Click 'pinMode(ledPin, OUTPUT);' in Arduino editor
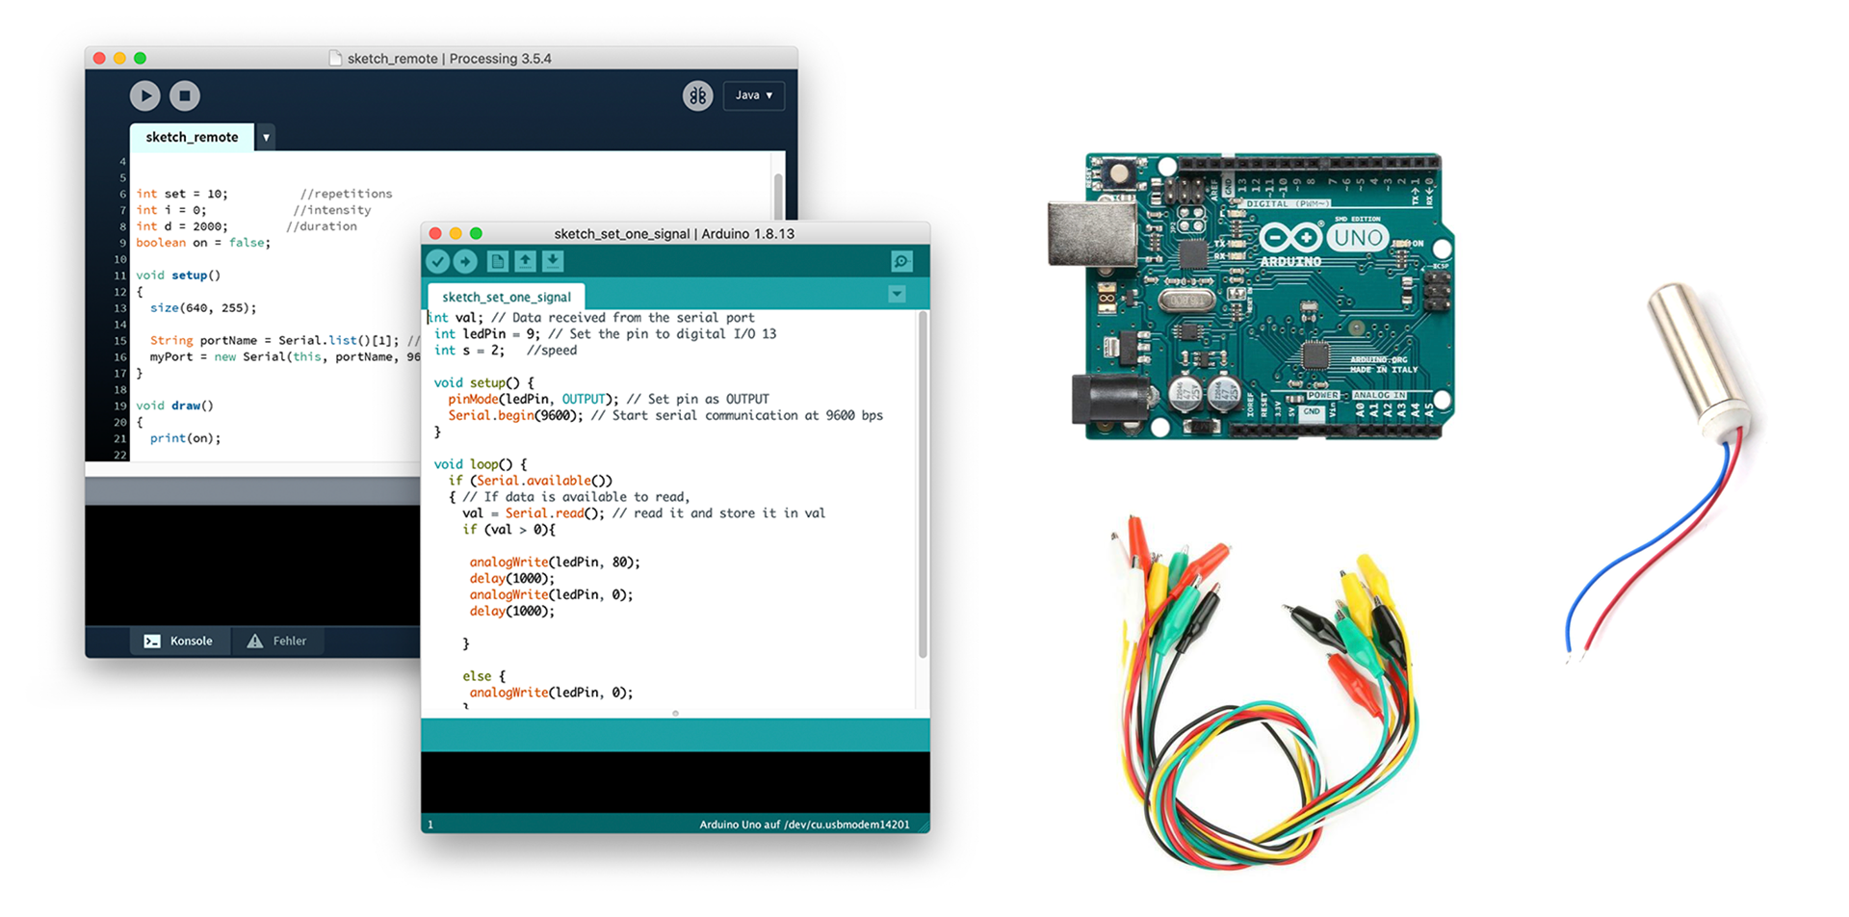This screenshot has width=1849, height=917. [534, 400]
